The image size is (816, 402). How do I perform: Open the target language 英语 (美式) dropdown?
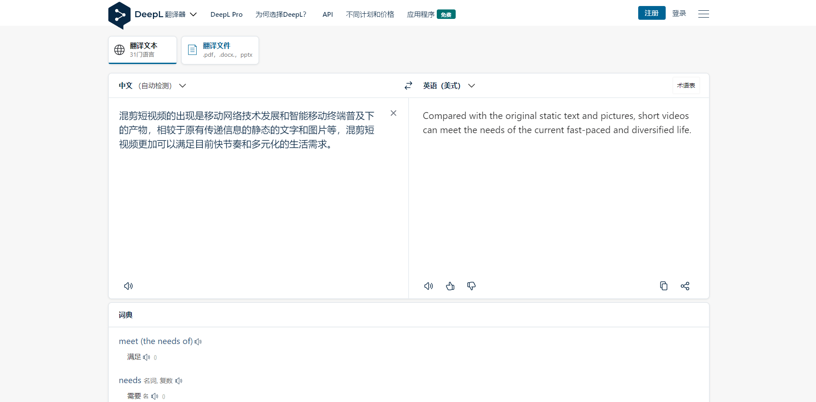[449, 85]
